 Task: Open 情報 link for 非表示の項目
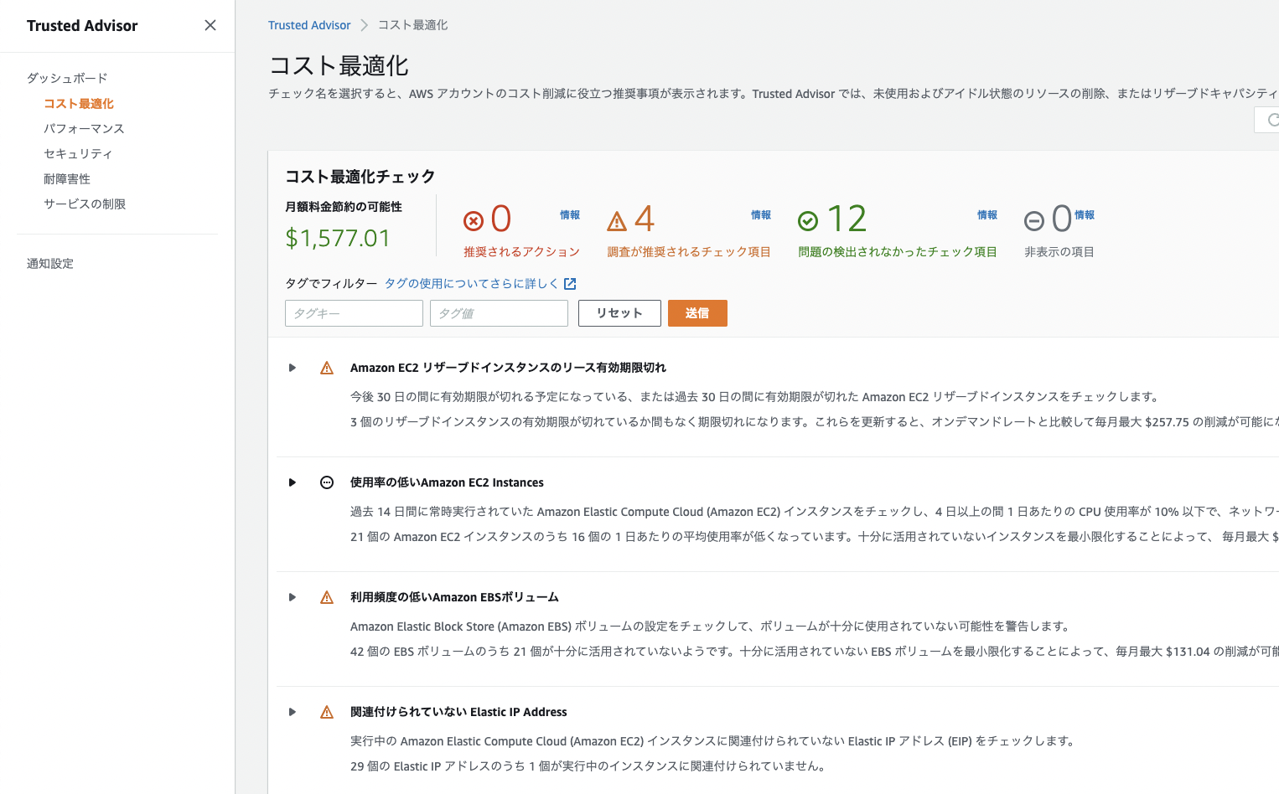pyautogui.click(x=1085, y=215)
